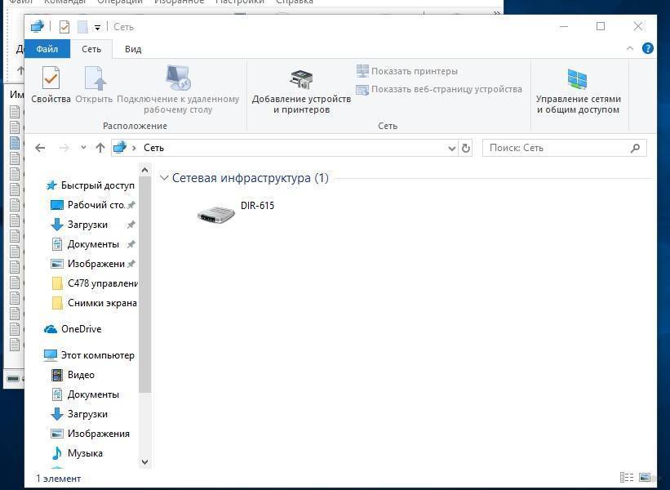Open Команды menu in background window

65,2
